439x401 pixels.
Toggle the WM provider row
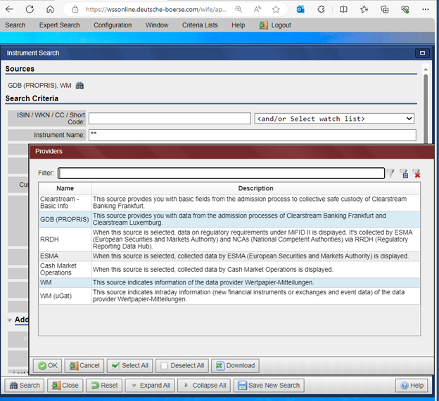pos(229,282)
